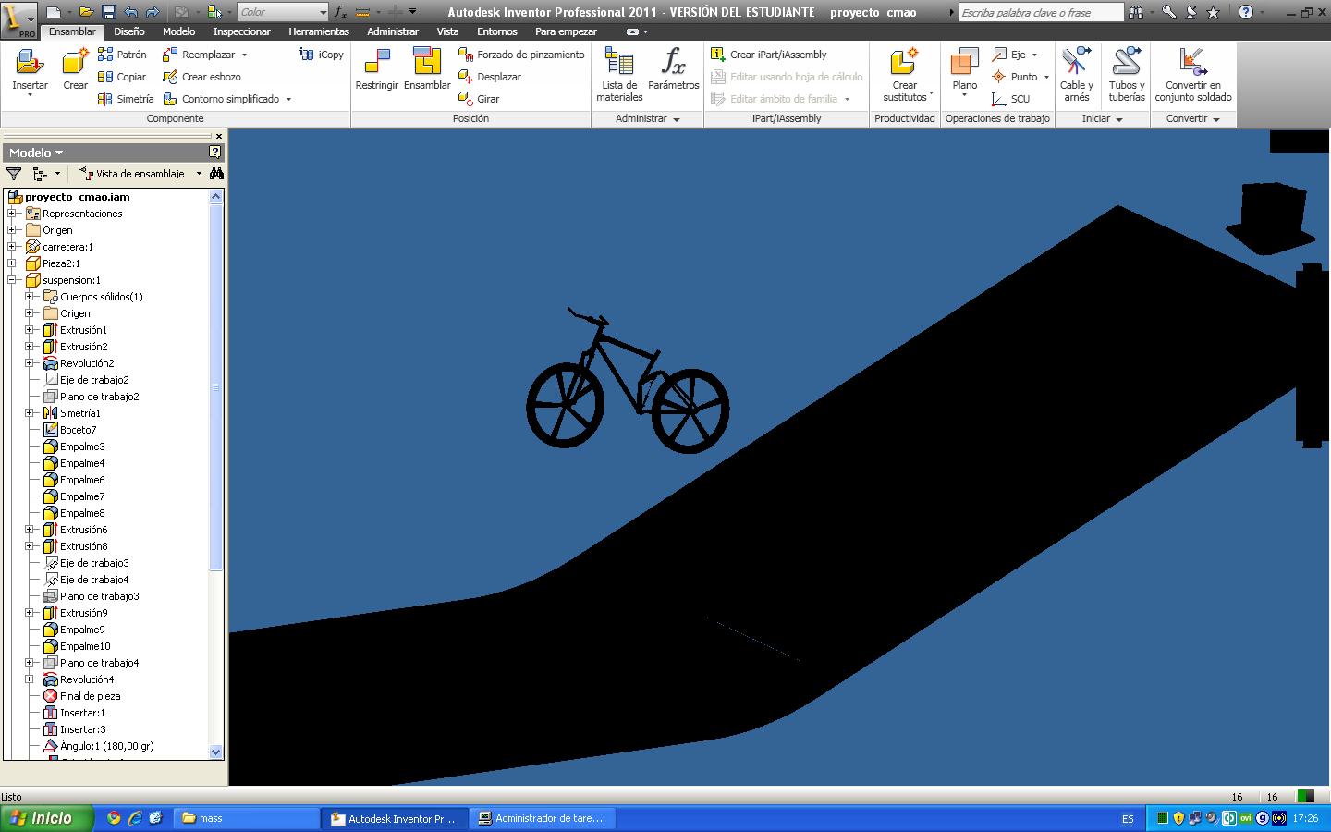Viewport: 1331px width, 832px height.
Task: Switch to Administrador de tareas on taskbar
Action: 541,818
